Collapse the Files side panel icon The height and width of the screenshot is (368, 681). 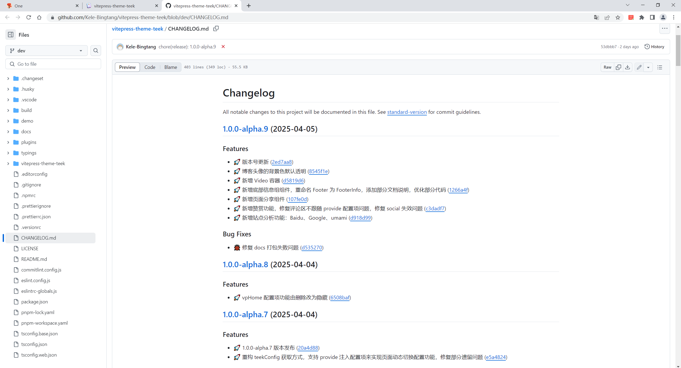11,35
